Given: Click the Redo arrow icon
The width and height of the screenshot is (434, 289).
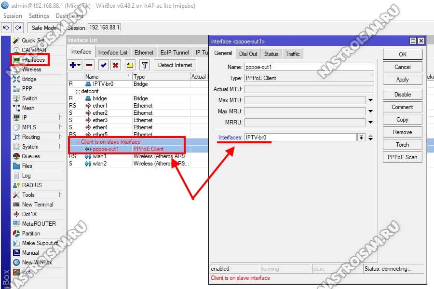Looking at the screenshot, I should coord(18,28).
